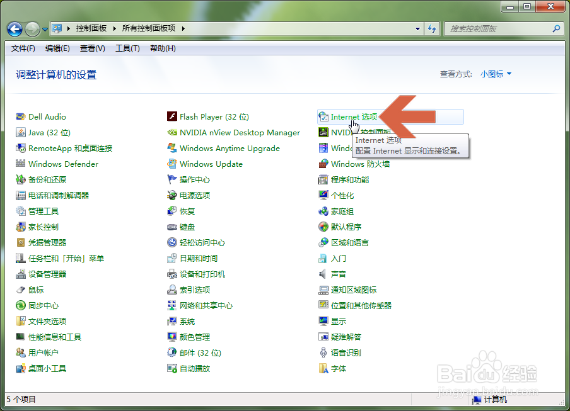Open the 文件(F) menu
Viewport: 570px width, 411px height.
[23, 48]
